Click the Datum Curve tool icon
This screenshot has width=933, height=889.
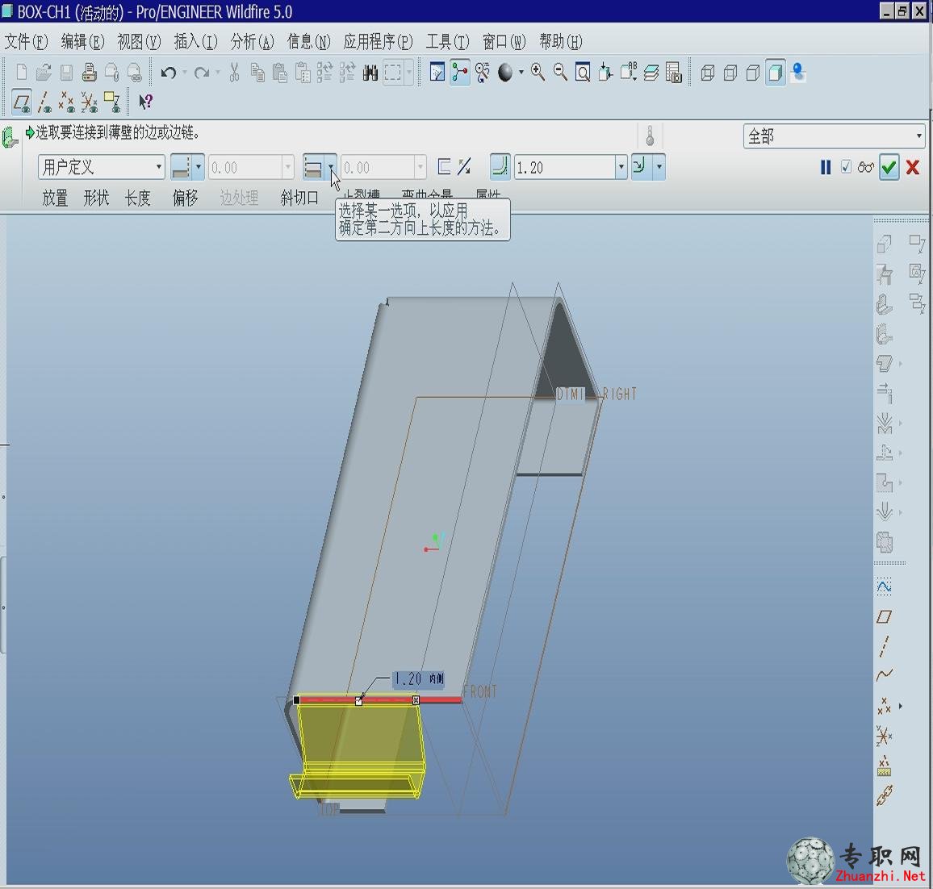[885, 675]
